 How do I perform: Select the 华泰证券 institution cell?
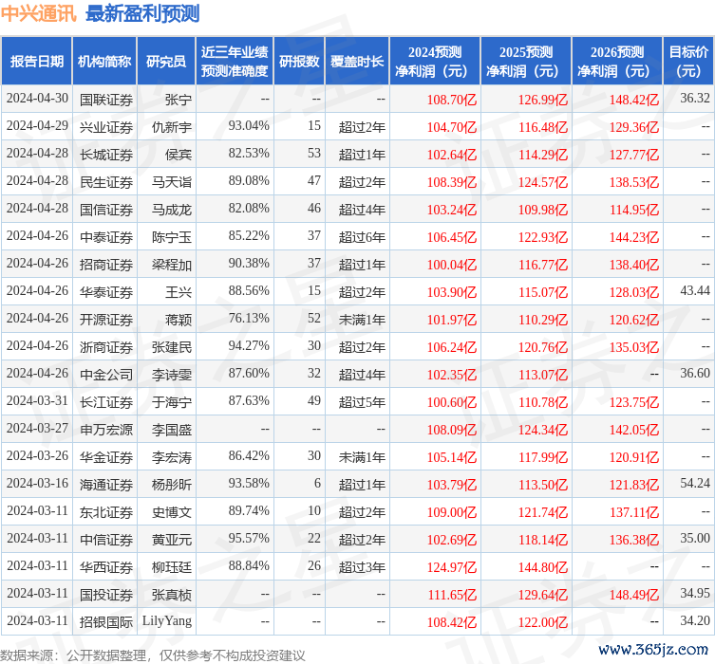[x=104, y=291]
